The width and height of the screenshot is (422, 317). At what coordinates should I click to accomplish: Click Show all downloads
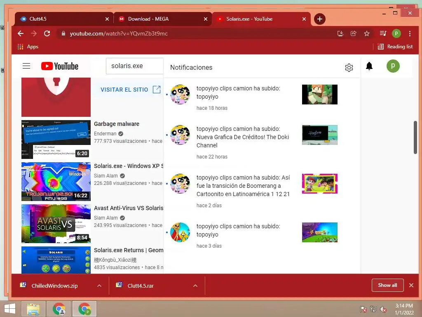[387, 285]
